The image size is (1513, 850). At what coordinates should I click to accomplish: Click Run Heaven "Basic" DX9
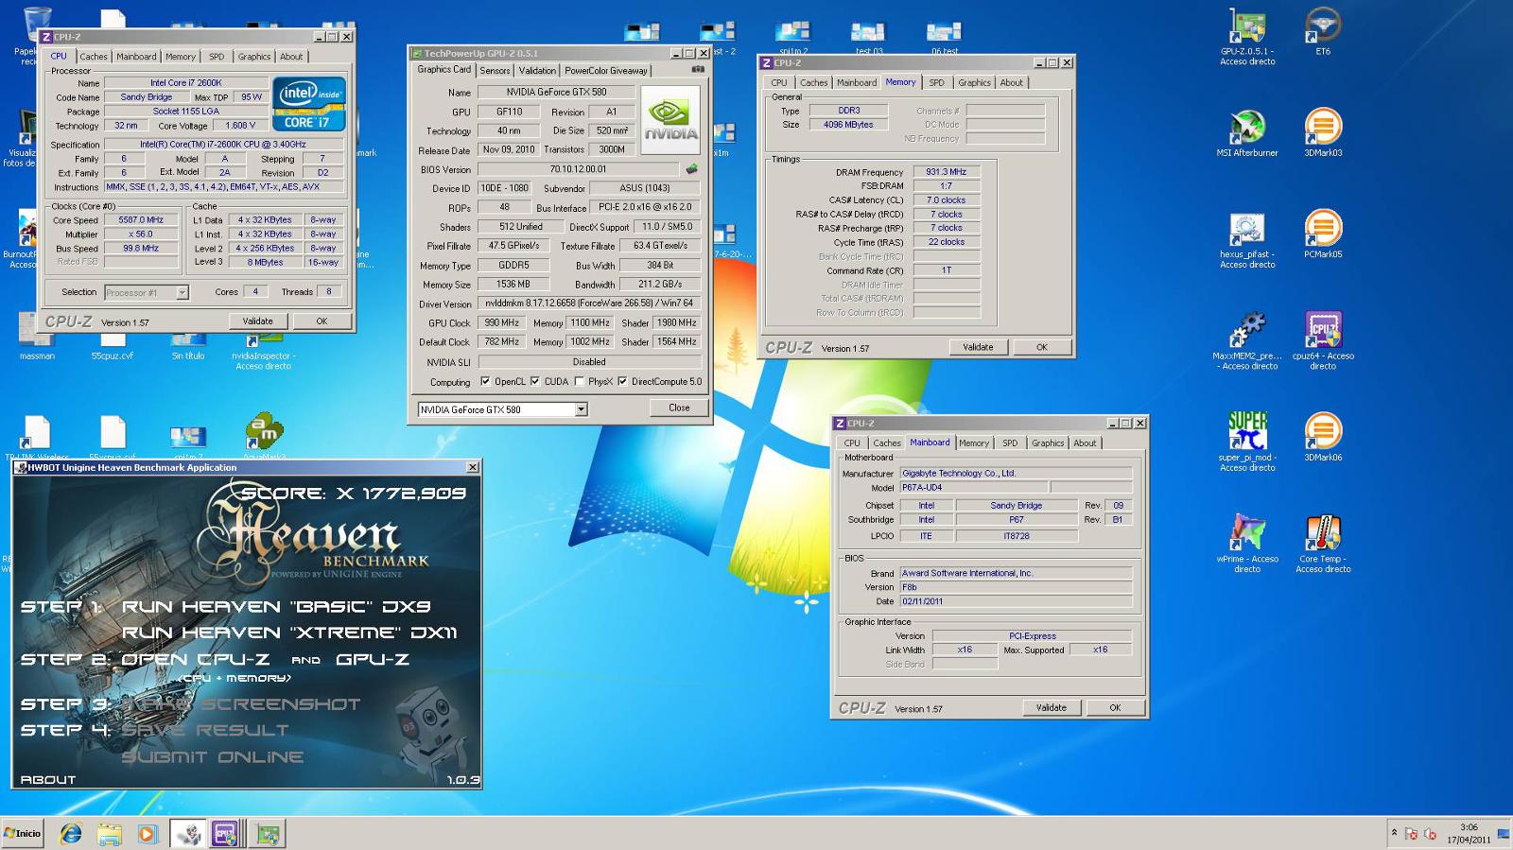[276, 607]
